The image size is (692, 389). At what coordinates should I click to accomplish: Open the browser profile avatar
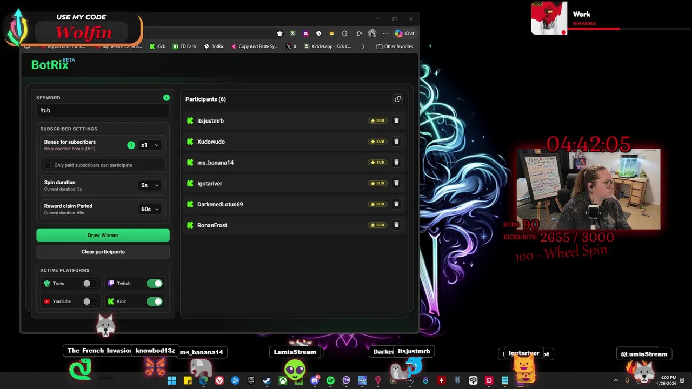372,33
